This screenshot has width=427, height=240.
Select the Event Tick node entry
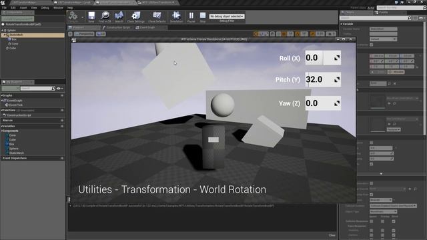tap(16, 105)
